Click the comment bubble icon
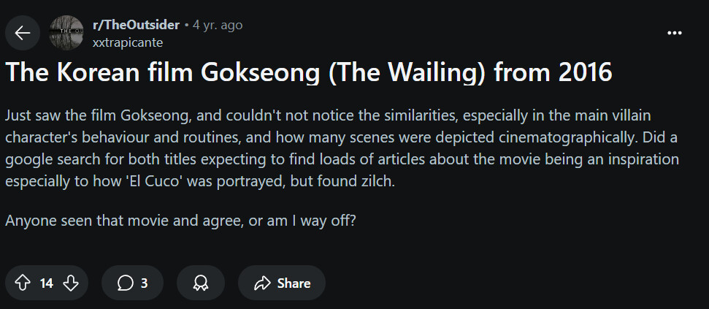The height and width of the screenshot is (309, 709). (125, 283)
